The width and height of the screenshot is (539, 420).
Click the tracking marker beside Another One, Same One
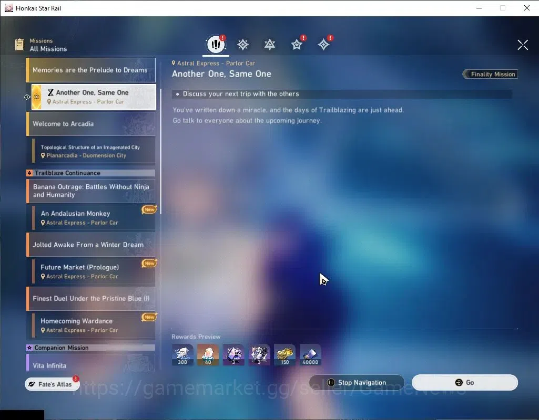pyautogui.click(x=27, y=97)
